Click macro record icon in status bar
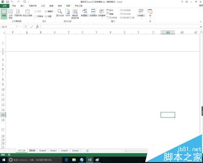This screenshot has height=163, width=203. click(x=9, y=155)
